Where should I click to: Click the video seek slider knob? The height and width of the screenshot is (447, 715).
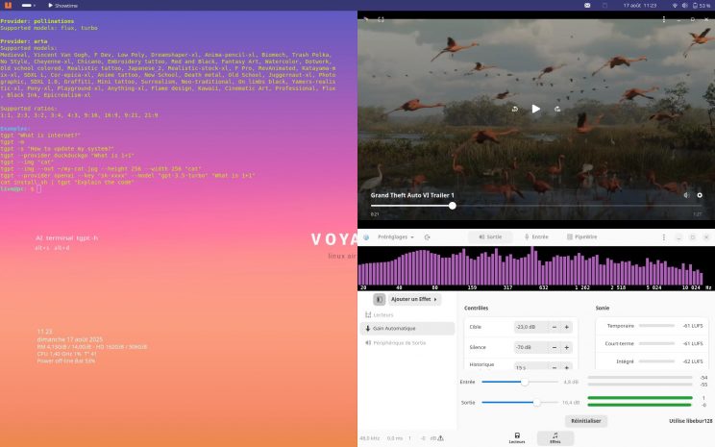(453, 206)
